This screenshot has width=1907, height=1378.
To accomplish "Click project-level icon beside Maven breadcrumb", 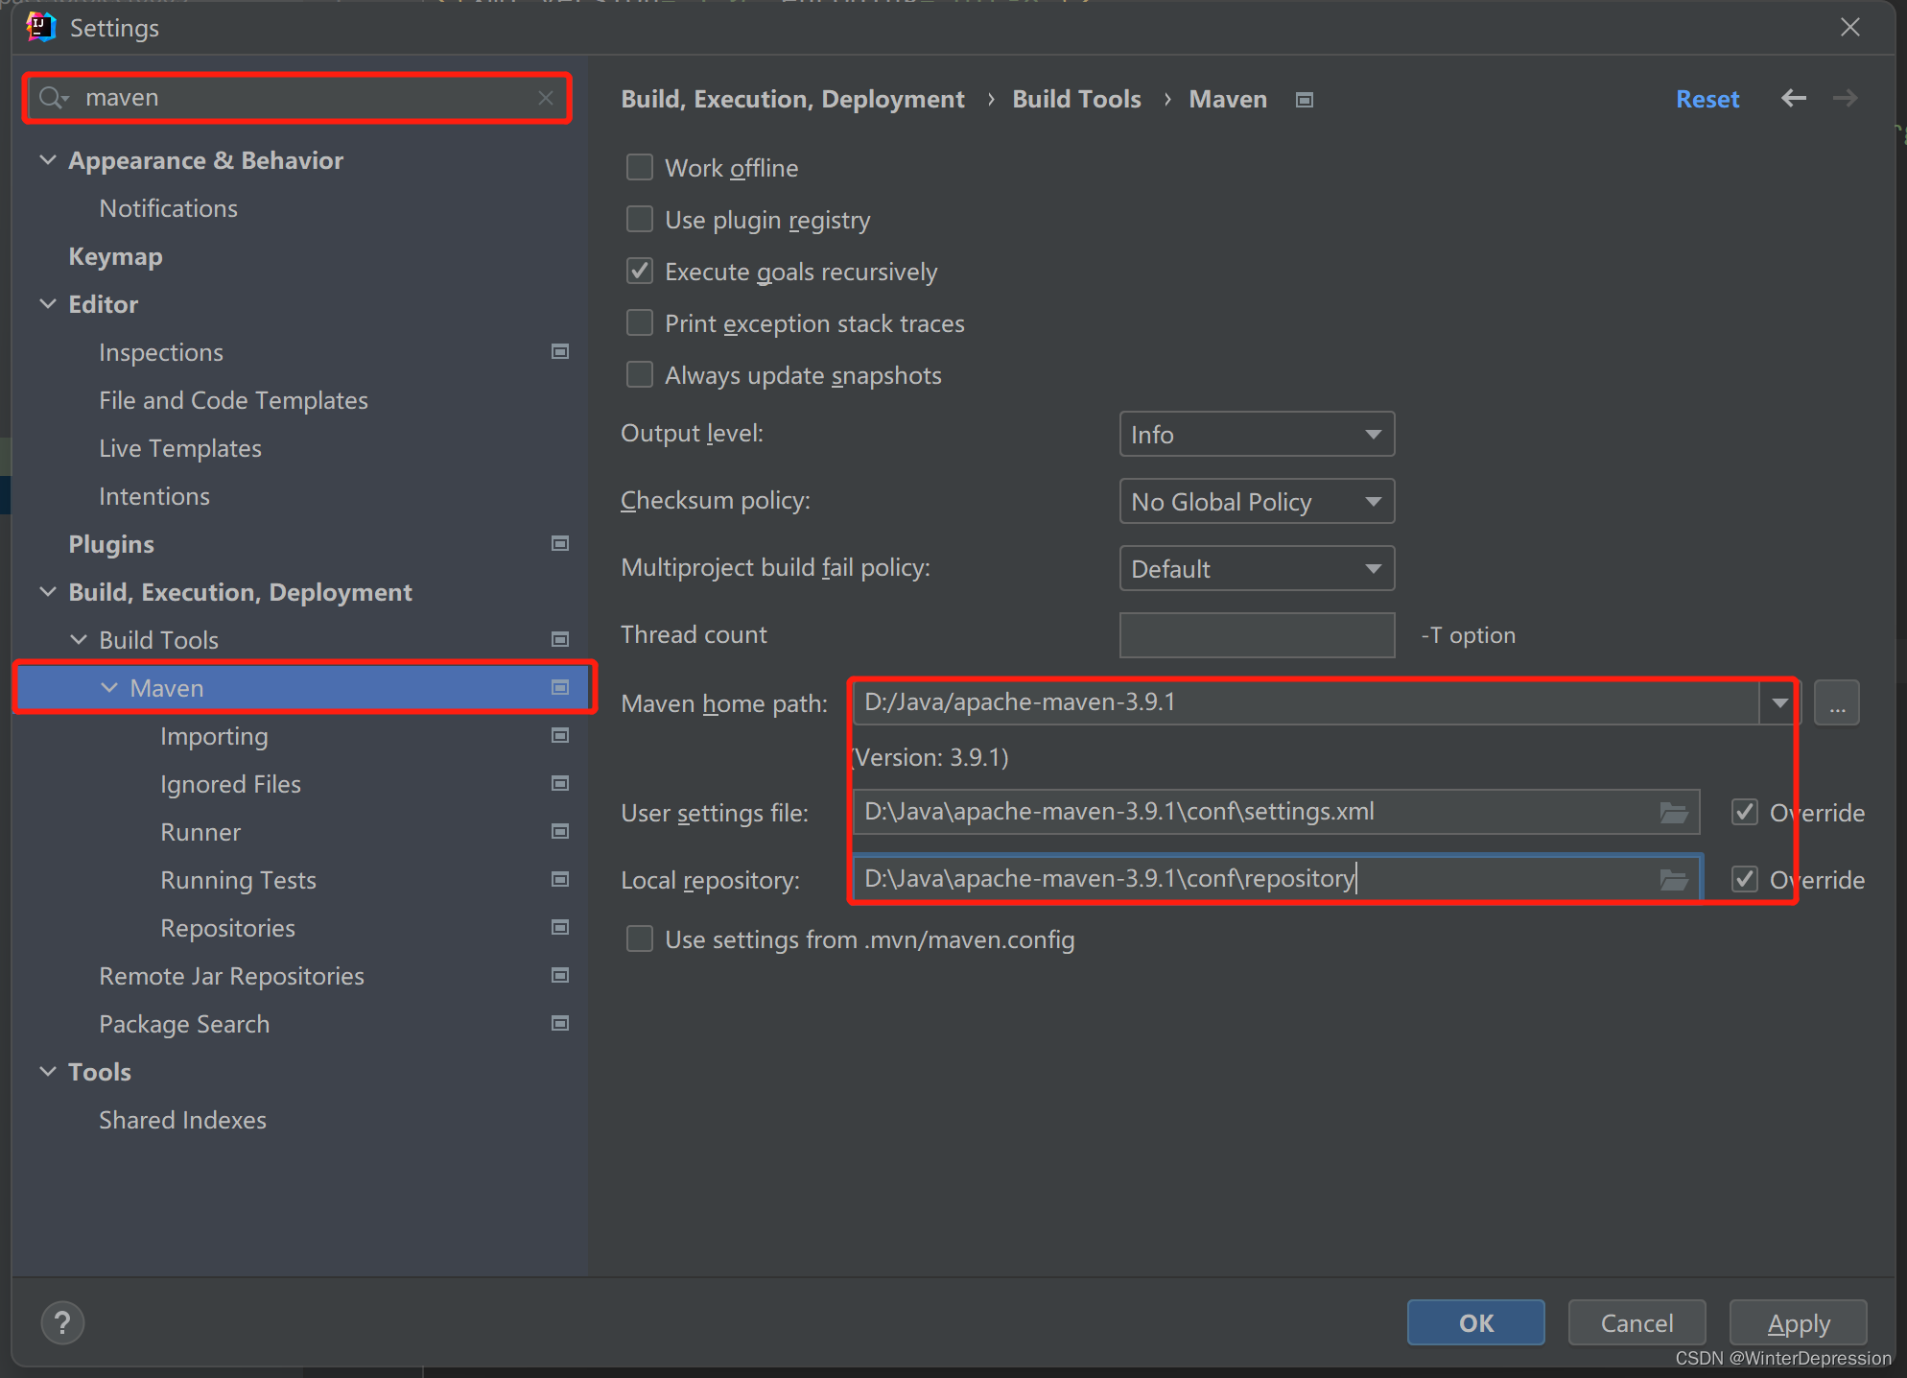I will (1304, 100).
